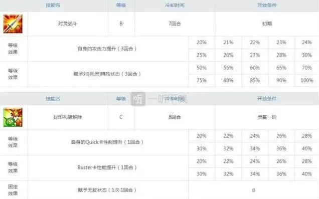Viewport: 319px width, 199px height.
Task: Select the 100% special attack value
Action: pos(307,81)
